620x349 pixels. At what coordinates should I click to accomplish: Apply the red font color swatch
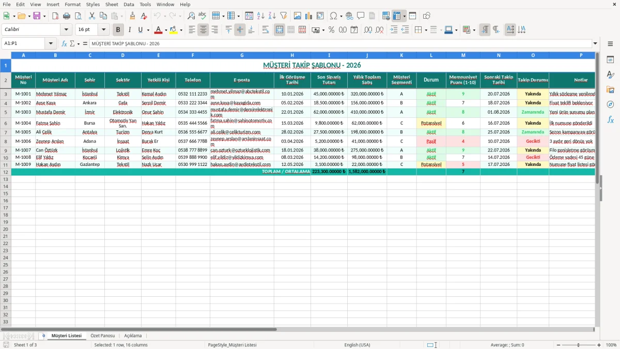(159, 30)
